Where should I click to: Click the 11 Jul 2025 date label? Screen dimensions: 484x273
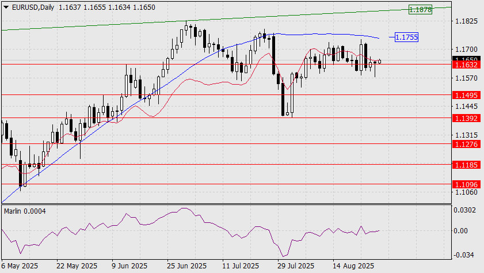click(x=241, y=266)
